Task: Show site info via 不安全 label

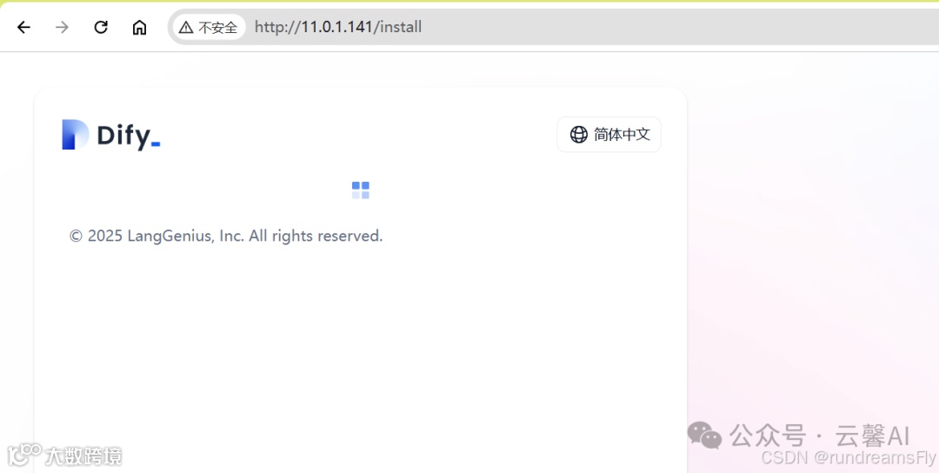Action: coord(218,28)
